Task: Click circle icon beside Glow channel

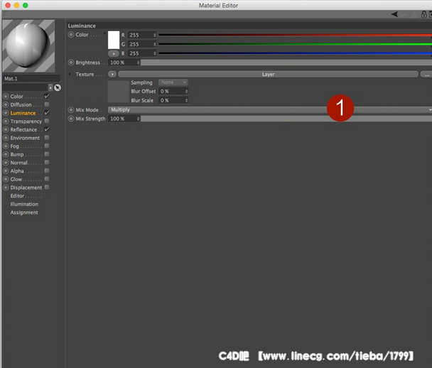Action: point(6,179)
